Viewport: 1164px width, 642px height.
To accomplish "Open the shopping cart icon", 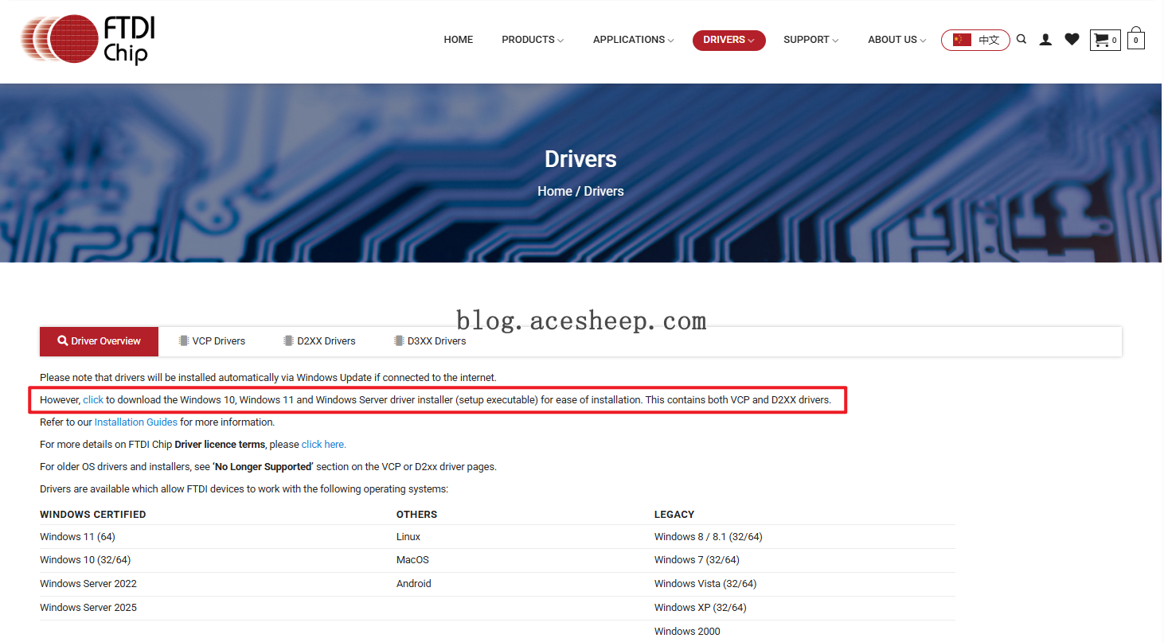I will pyautogui.click(x=1105, y=40).
